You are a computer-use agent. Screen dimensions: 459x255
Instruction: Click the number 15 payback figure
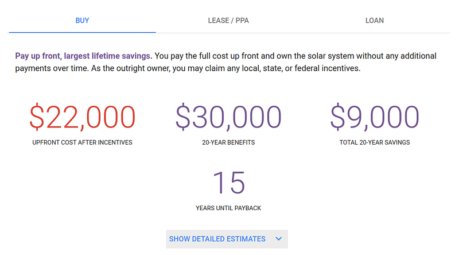[x=228, y=182]
